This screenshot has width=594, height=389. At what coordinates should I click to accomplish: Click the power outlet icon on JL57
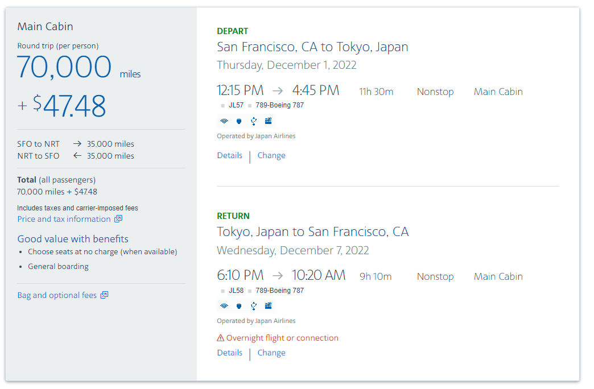pyautogui.click(x=239, y=121)
